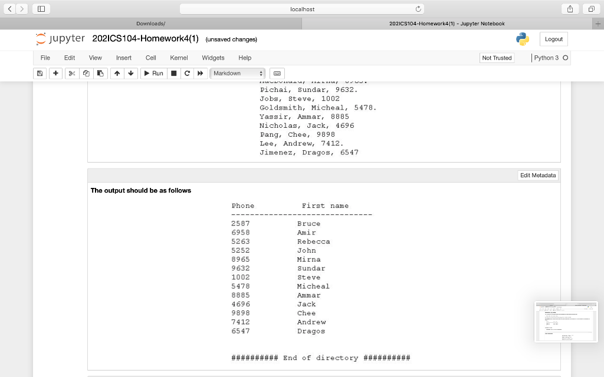Click the Not Trusted indicator

(x=497, y=58)
